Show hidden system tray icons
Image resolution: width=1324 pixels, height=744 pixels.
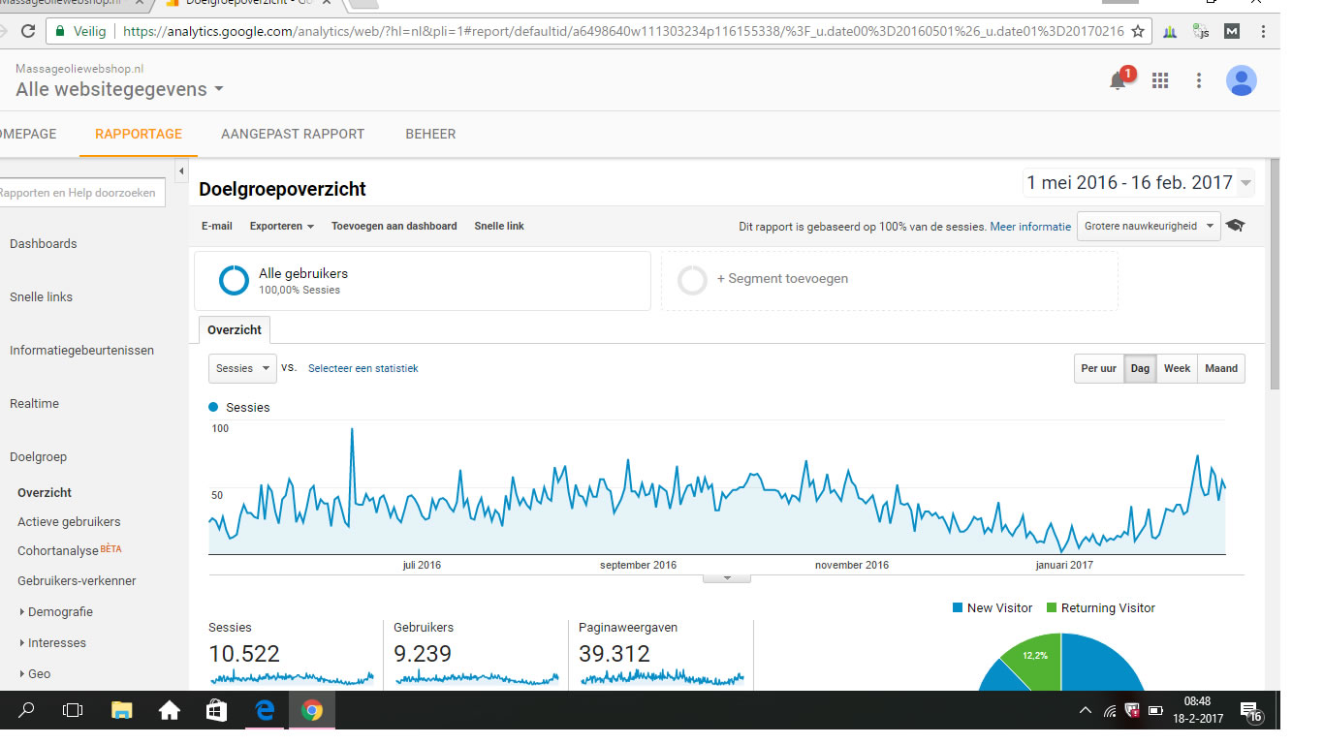(1085, 711)
